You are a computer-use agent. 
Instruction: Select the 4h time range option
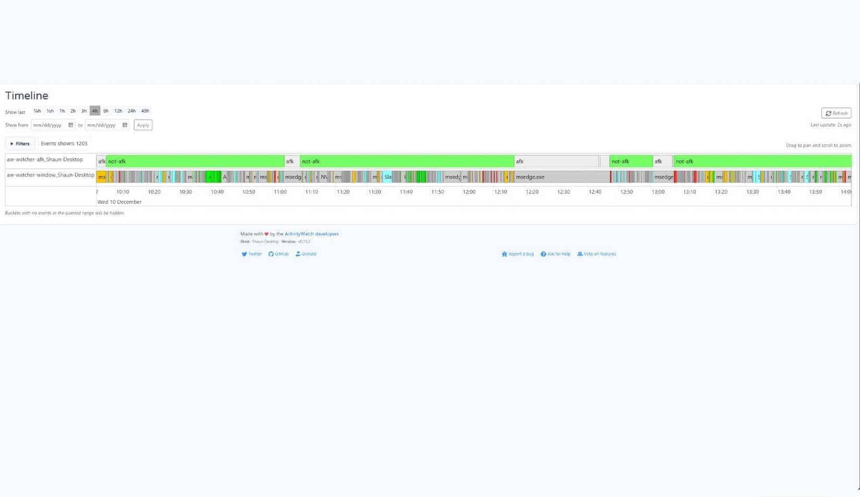[95, 111]
